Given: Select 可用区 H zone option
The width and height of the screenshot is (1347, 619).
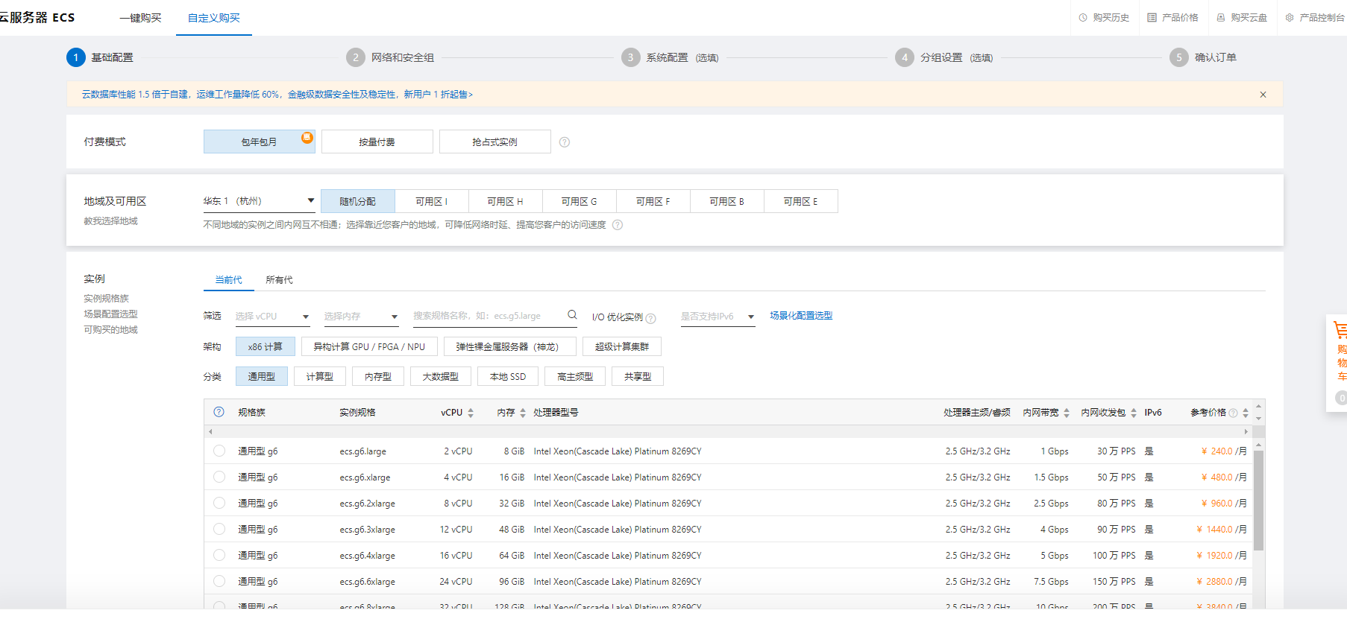Looking at the screenshot, I should tap(505, 201).
